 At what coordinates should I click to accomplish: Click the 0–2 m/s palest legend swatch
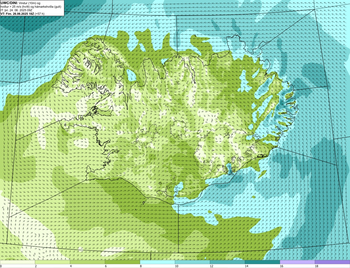coord(17,262)
